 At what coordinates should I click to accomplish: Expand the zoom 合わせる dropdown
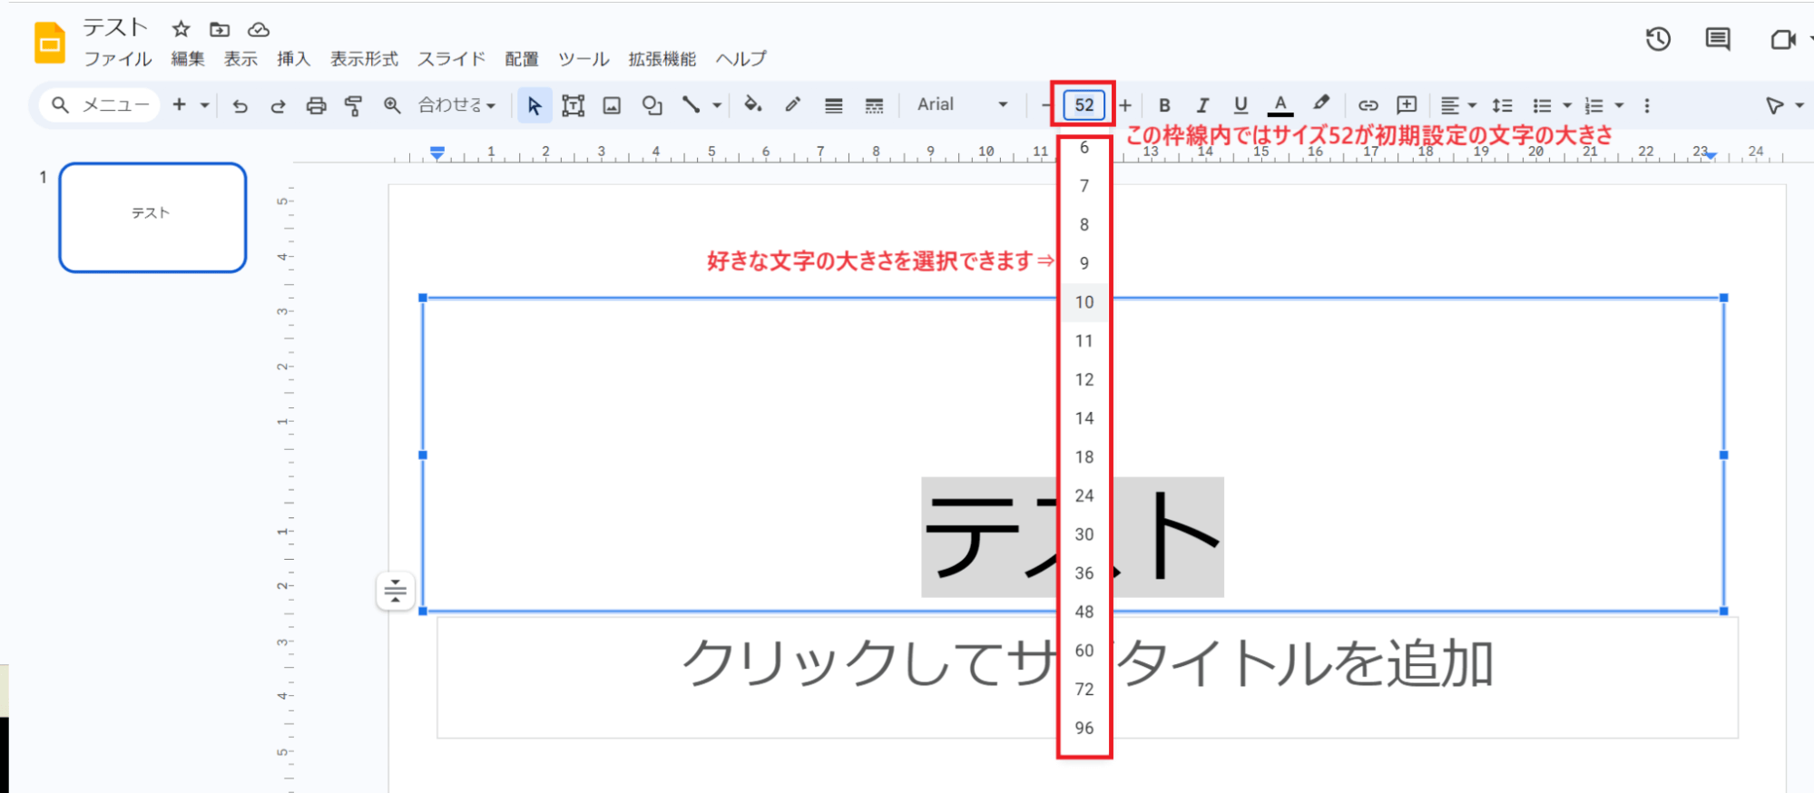456,105
